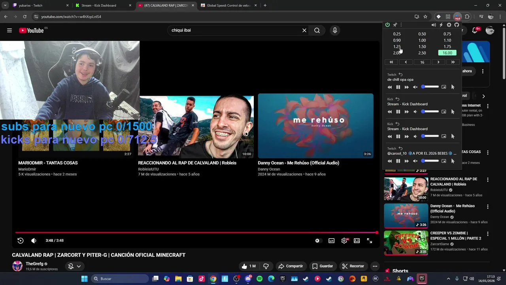Open YouTube notifications bell

coord(475,30)
